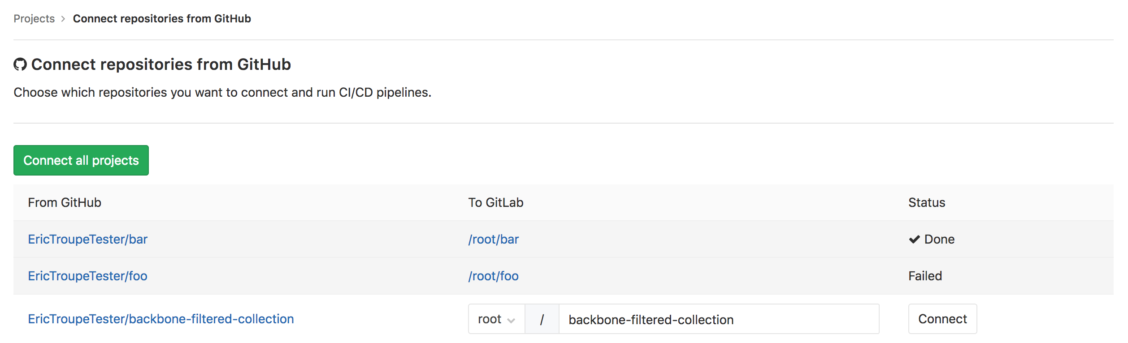The height and width of the screenshot is (343, 1128).
Task: Click the large Connect repositories from GitHub heading
Action: click(161, 64)
